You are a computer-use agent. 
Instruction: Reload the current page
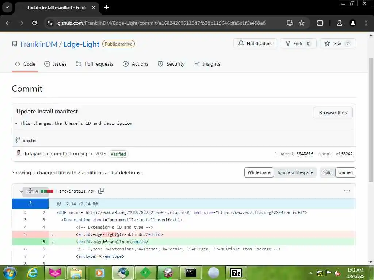(x=34, y=23)
